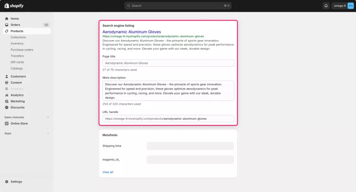The height and width of the screenshot is (192, 356).
Task: Open Catalogs submenu item
Action: click(17, 68)
